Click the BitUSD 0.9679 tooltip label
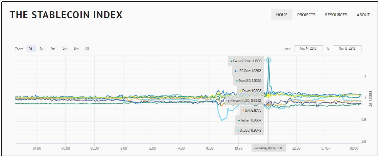The height and width of the screenshot is (157, 379). 249,130
